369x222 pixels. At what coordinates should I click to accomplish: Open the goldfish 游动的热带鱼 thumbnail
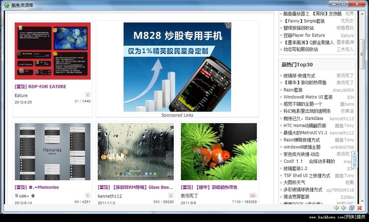[x=219, y=152]
